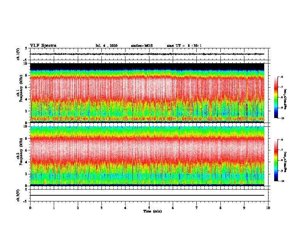This screenshot has height=233, width=302.
Task: Click the "10" tick on ch.2 frequency axis
Action: tap(26, 126)
